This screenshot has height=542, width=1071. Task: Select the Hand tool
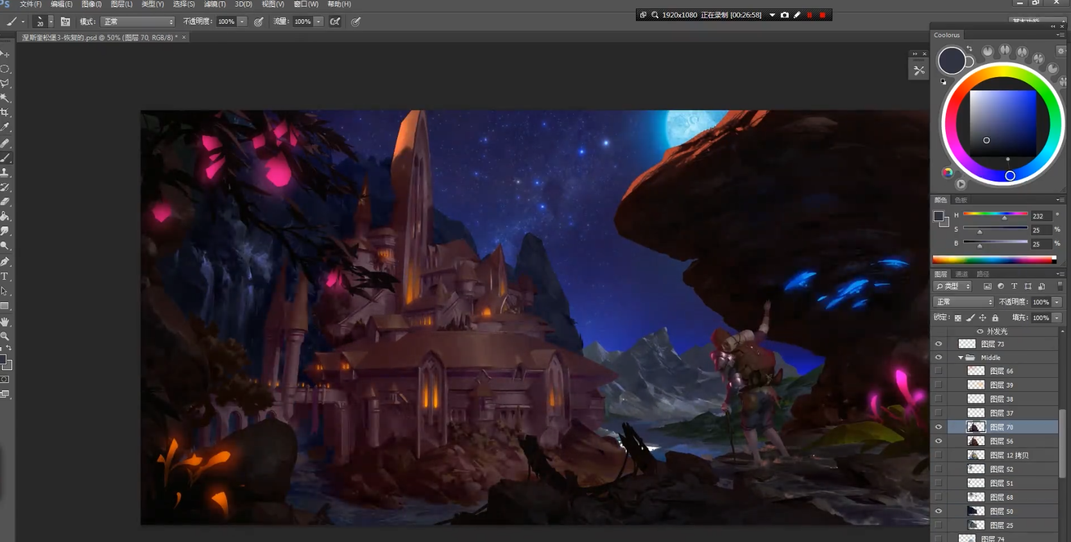4,321
